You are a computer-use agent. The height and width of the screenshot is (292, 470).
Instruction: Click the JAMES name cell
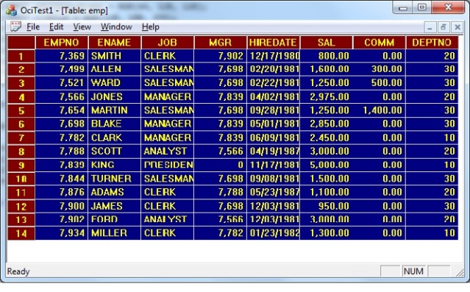pos(114,206)
